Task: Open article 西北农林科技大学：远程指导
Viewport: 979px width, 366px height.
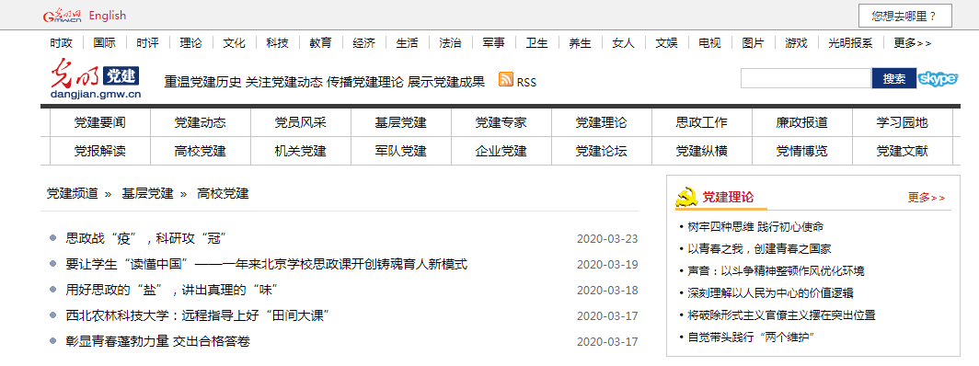Action: point(198,316)
